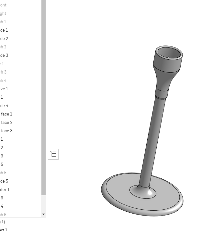This screenshot has height=231, width=224.
Task: Select the row ending in 'face 1'
Action: [x=20, y=114]
